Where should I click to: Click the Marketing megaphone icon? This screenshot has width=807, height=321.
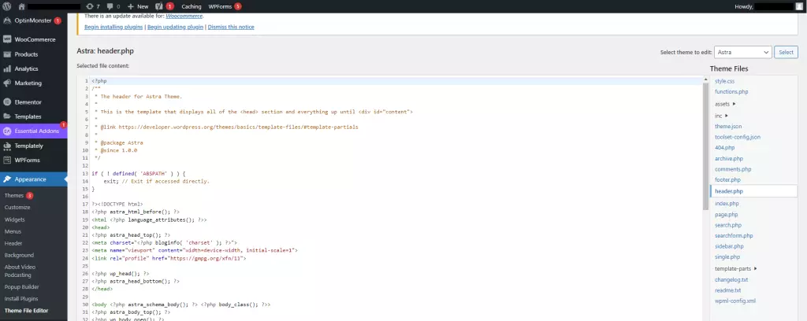[7, 83]
